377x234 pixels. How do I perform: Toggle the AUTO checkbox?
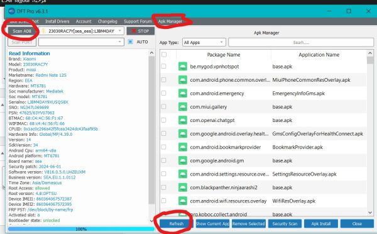130,42
